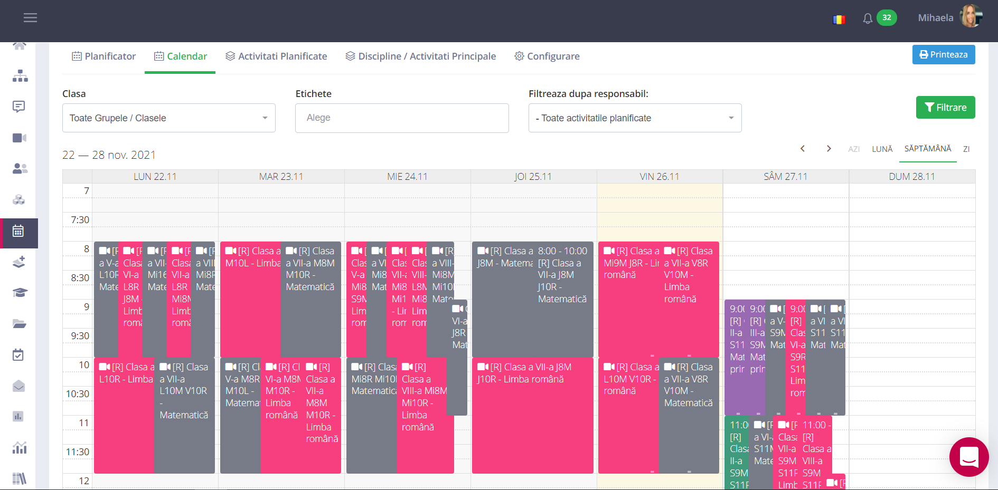Click MIE 24.11 day header
Screen dimensions: 998x490
pyautogui.click(x=408, y=177)
